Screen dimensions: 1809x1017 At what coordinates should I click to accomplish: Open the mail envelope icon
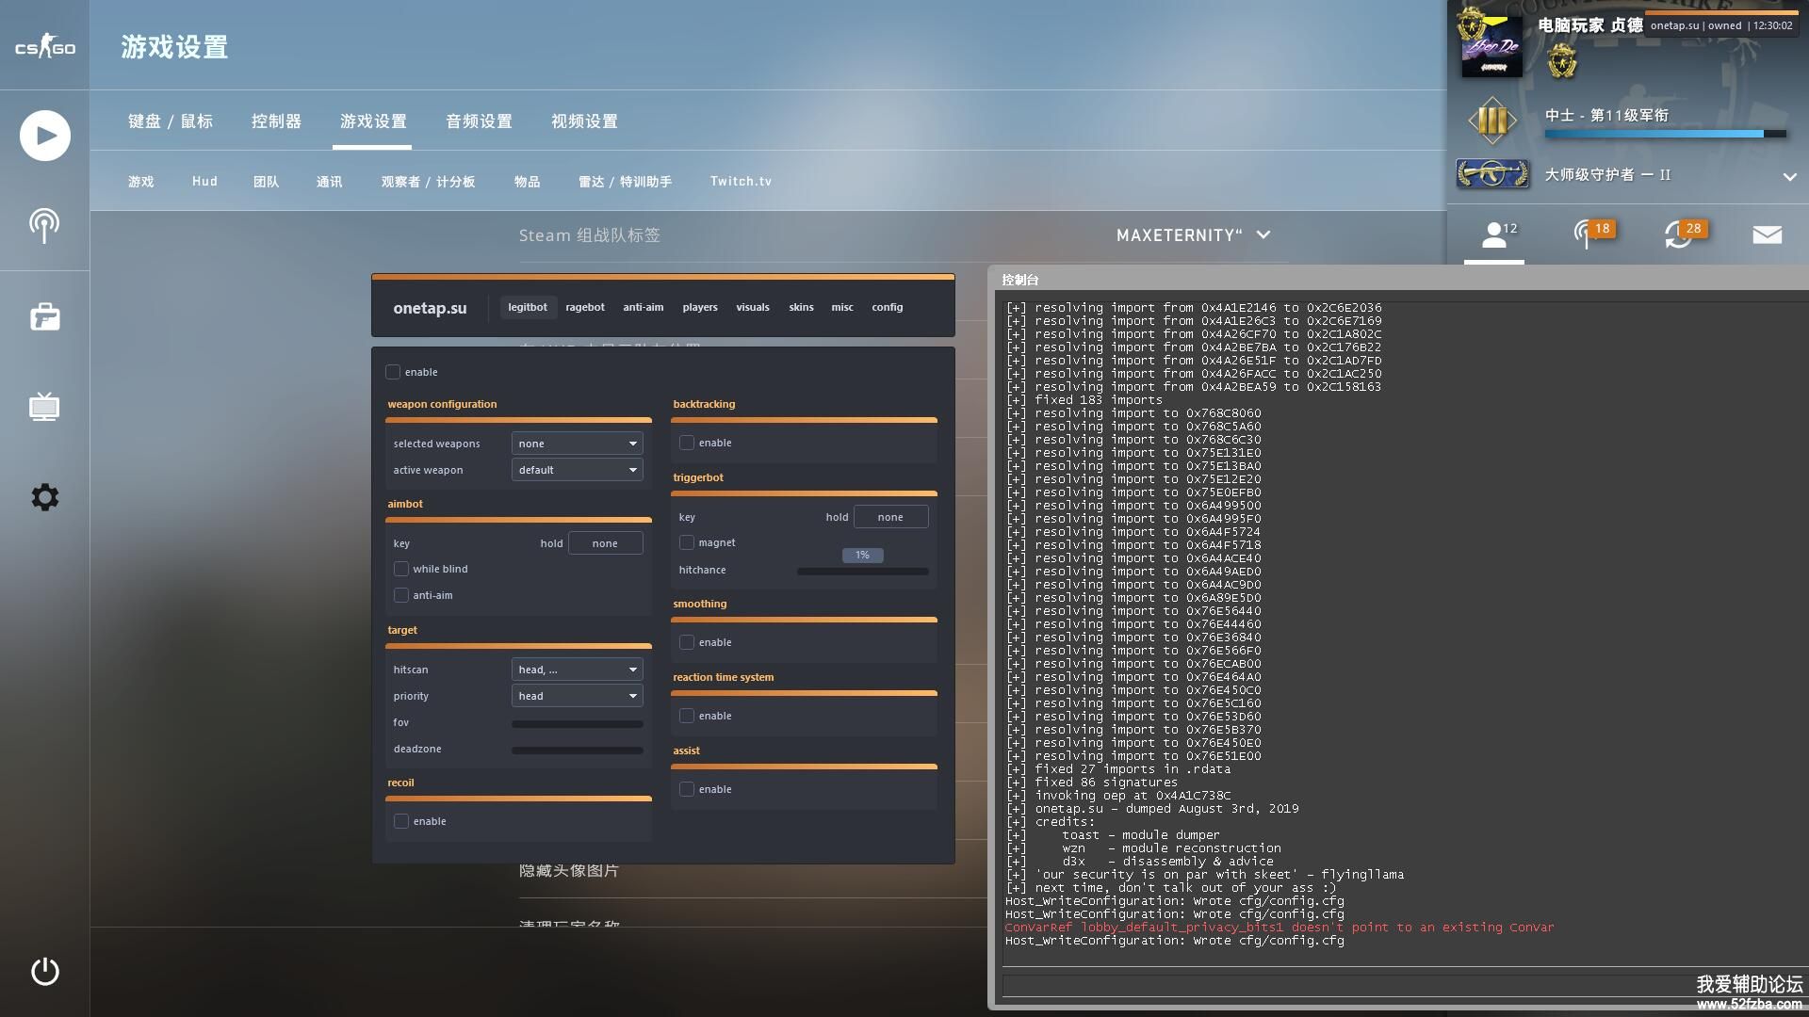(x=1767, y=234)
